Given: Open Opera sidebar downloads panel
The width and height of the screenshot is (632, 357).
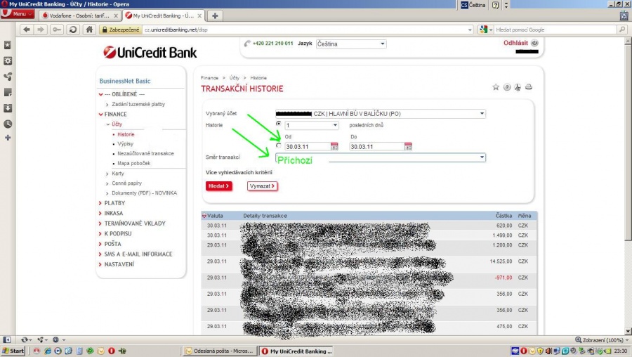Looking at the screenshot, I should [8, 108].
